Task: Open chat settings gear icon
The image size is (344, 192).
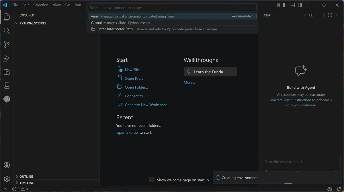Action: (311, 15)
